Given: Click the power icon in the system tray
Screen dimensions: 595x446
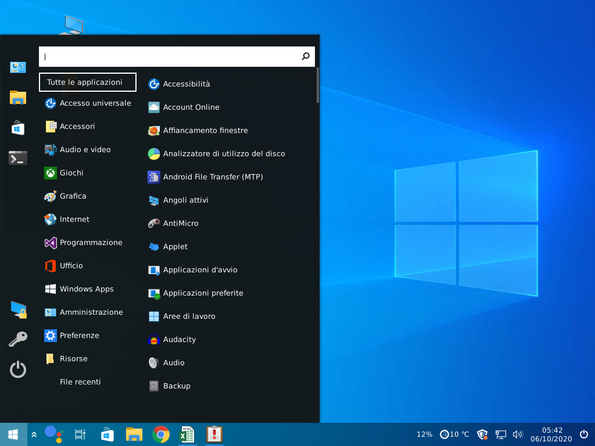Looking at the screenshot, I should (x=584, y=434).
